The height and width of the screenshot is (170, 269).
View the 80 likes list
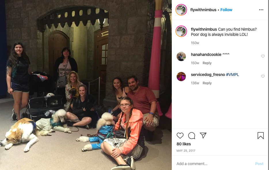184,144
